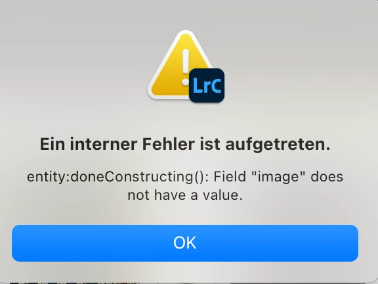Click the word "entity:doneConstructing()" in the message
378x284 pixels.
[117, 177]
